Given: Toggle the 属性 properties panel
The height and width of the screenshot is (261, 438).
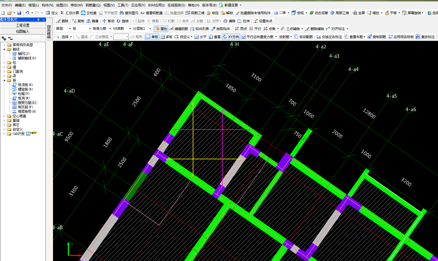Looking at the screenshot, I should (161, 29).
